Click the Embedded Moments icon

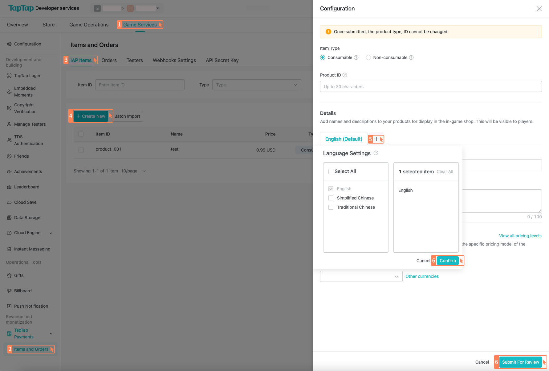click(9, 92)
